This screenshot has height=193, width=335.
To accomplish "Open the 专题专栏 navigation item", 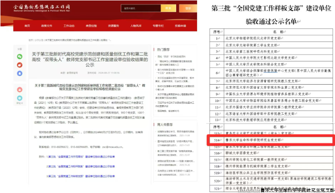I will (x=158, y=26).
